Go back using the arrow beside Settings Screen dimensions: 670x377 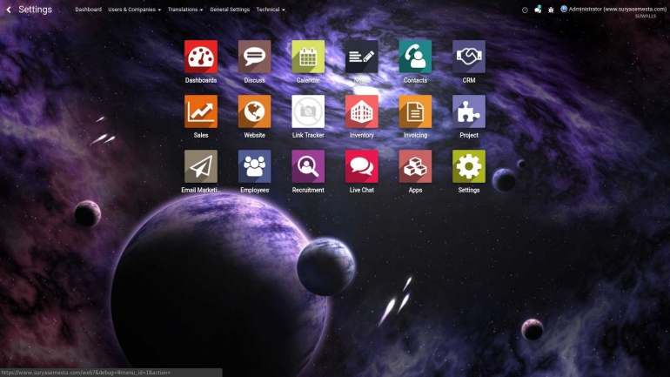click(9, 10)
